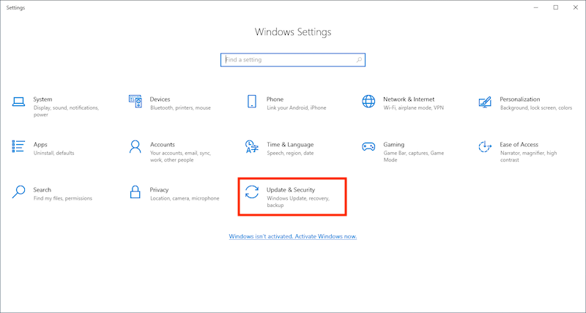Click 'Game Bar, captures, Game Mode' description
586x313 pixels.
click(x=414, y=156)
